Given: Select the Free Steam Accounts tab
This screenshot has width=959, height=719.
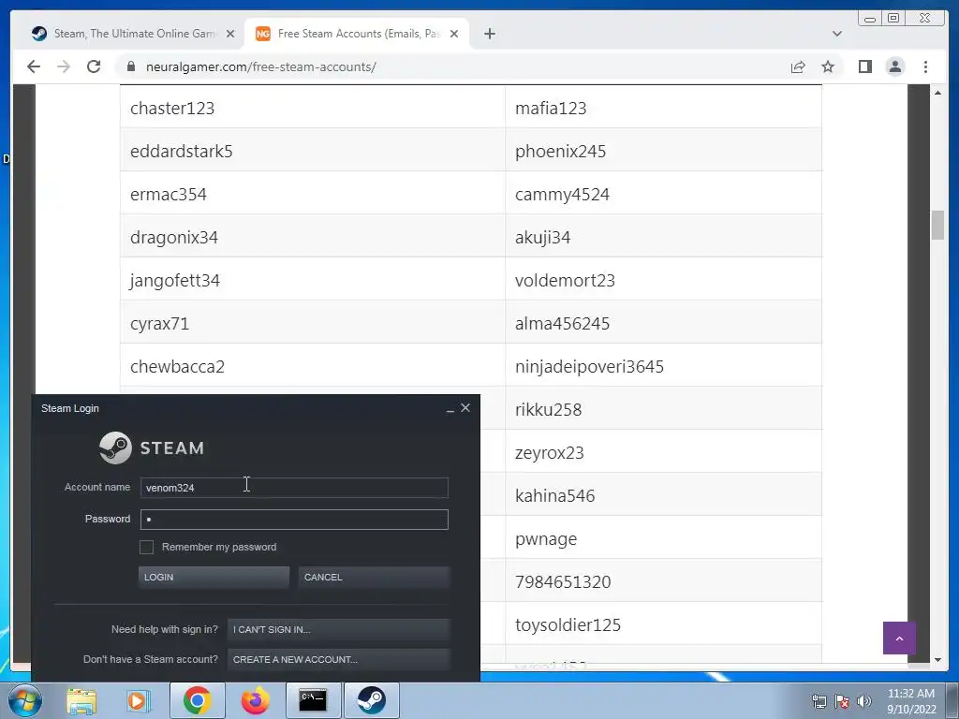Looking at the screenshot, I should 357,34.
